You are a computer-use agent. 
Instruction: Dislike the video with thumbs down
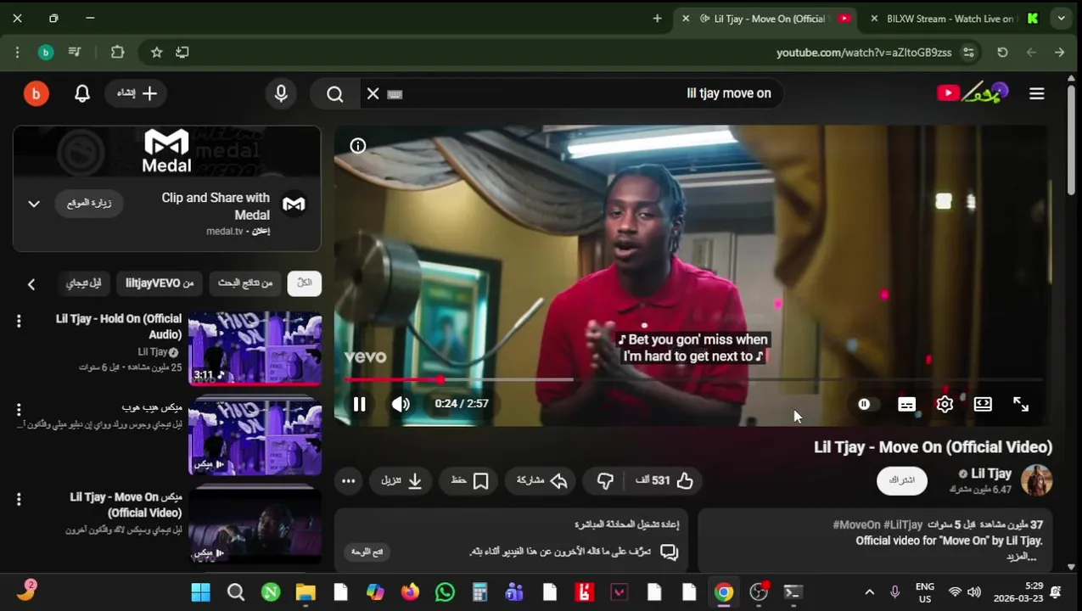tap(605, 480)
